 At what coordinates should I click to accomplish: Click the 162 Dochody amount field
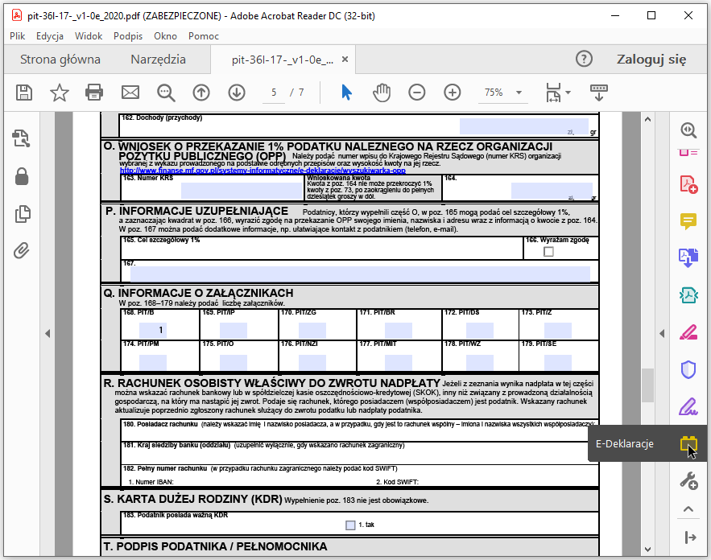point(524,126)
